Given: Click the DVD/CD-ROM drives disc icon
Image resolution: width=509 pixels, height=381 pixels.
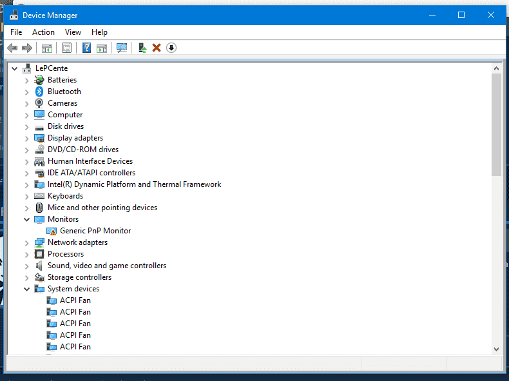Looking at the screenshot, I should click(x=39, y=150).
